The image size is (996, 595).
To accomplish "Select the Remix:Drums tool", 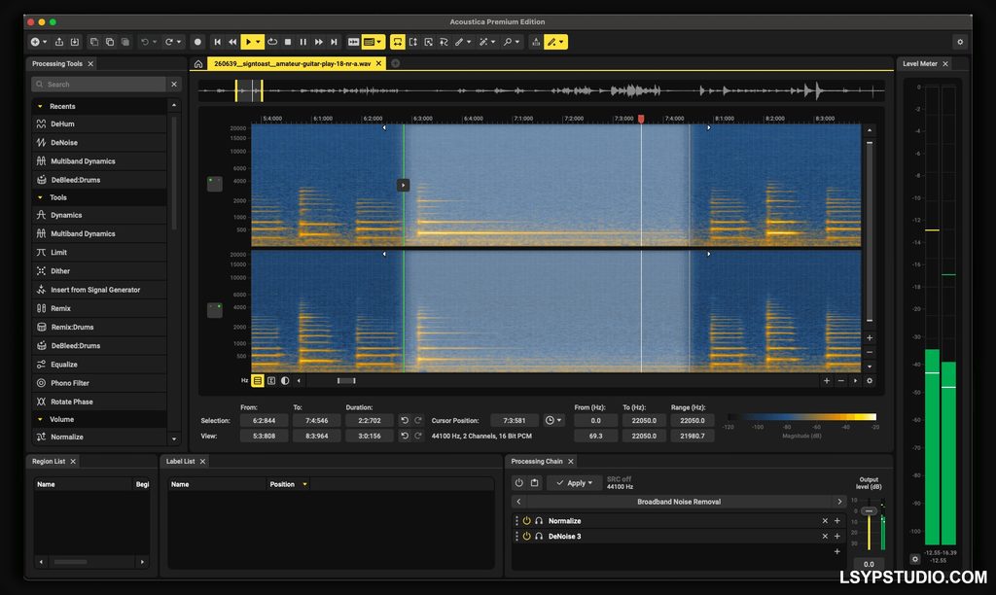I will click(x=100, y=327).
